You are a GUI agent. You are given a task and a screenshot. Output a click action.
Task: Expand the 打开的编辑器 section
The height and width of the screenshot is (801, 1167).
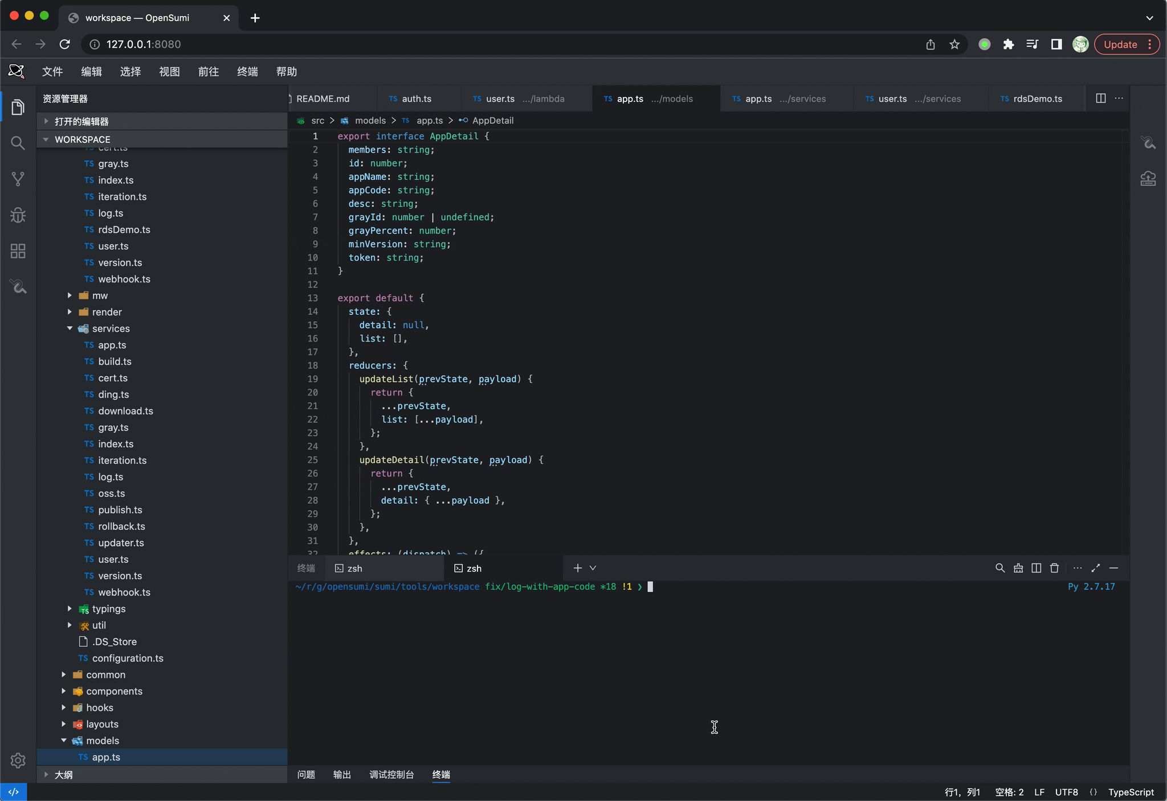tap(162, 121)
